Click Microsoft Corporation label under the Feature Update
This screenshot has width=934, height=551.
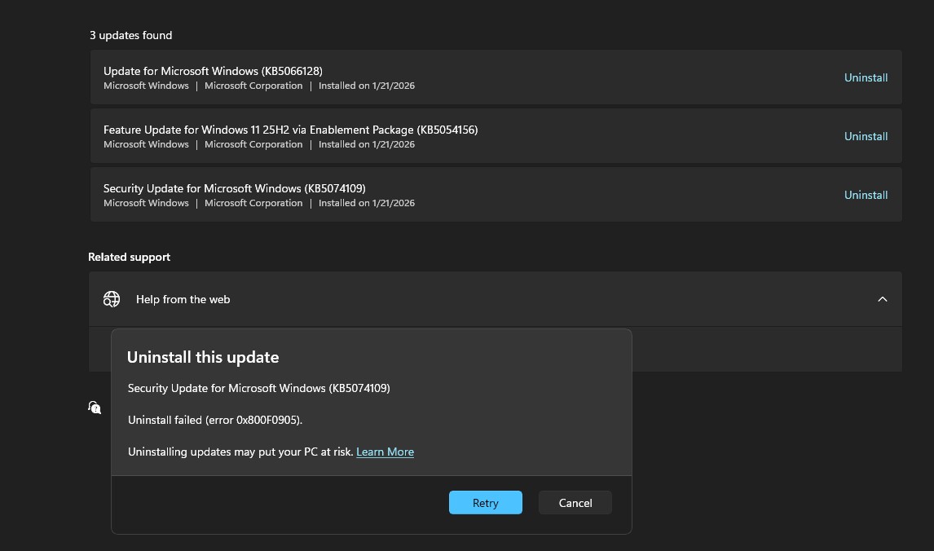point(253,144)
